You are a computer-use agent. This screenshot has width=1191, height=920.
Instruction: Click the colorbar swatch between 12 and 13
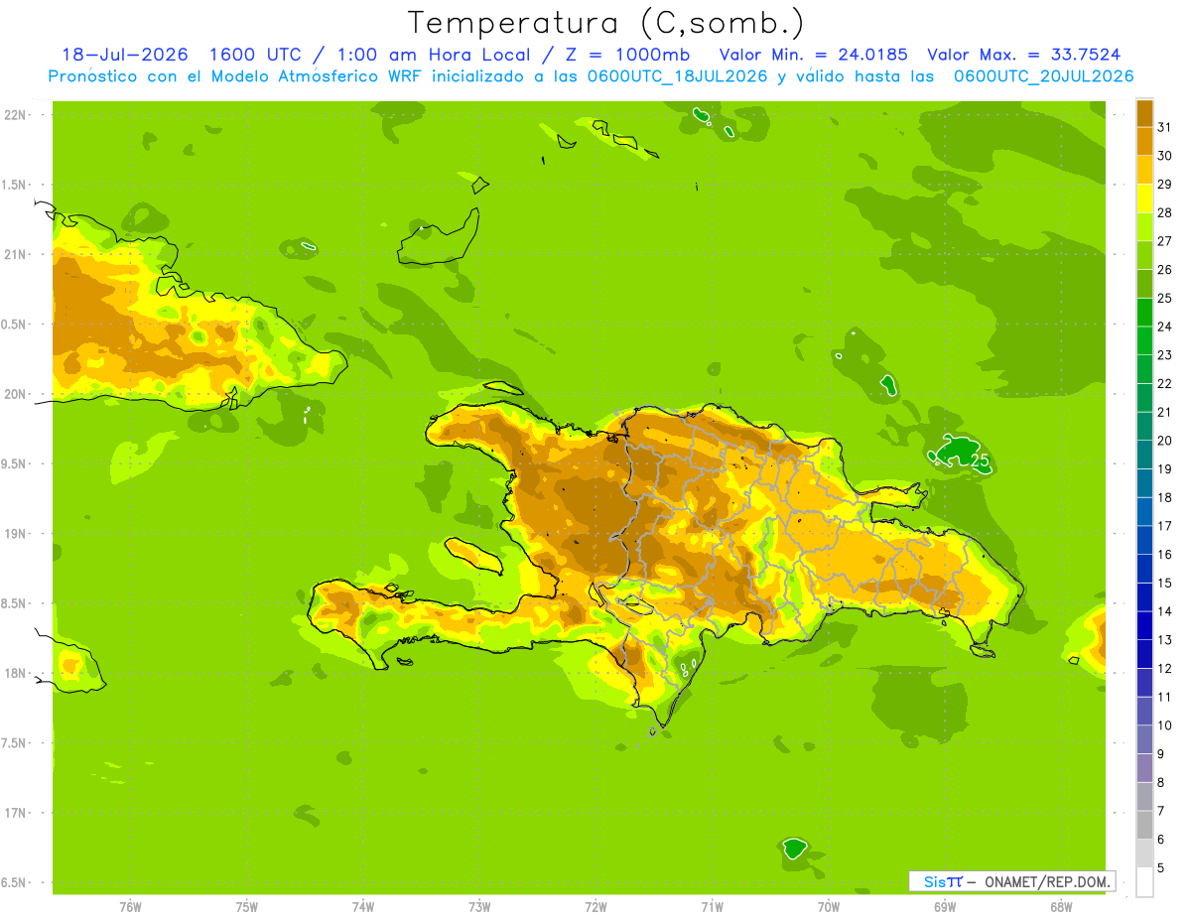(x=1144, y=654)
